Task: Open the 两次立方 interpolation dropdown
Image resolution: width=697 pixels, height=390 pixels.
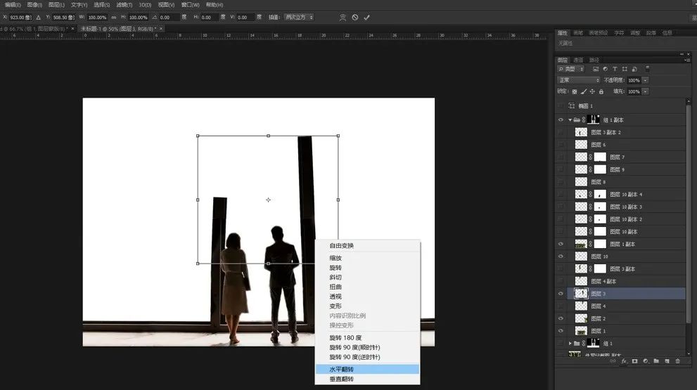Action: 299,18
